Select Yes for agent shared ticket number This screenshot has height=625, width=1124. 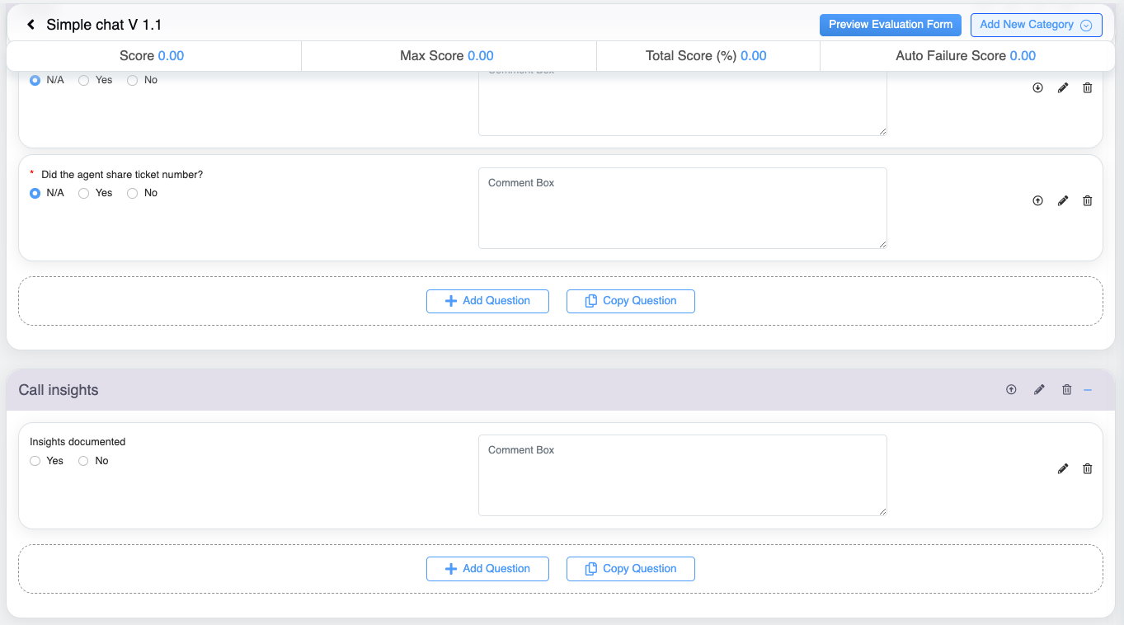tap(83, 193)
